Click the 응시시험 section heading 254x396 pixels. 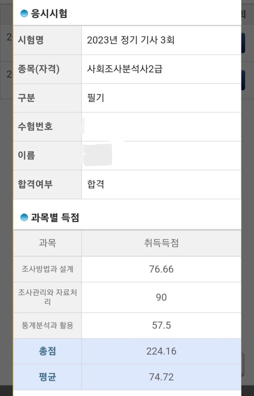[49, 14]
